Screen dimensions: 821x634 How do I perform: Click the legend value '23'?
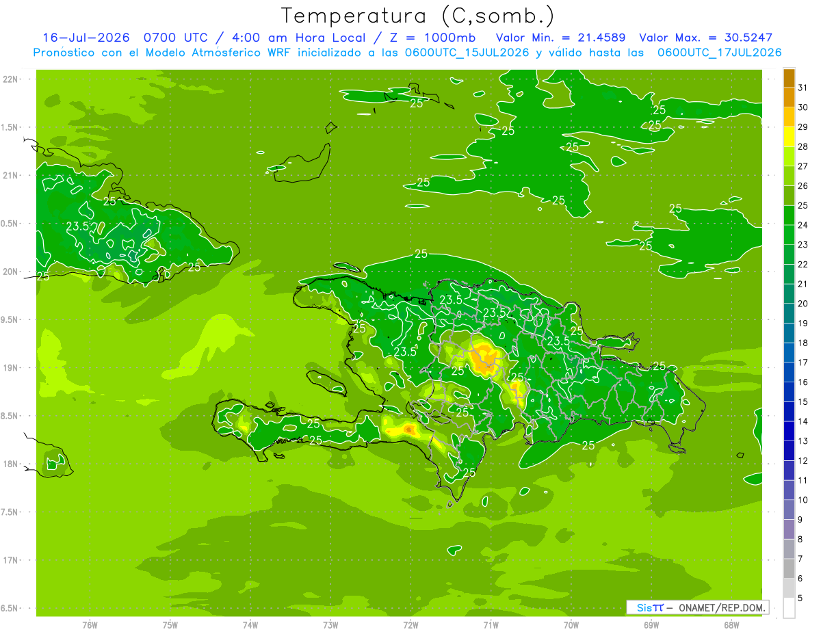803,245
